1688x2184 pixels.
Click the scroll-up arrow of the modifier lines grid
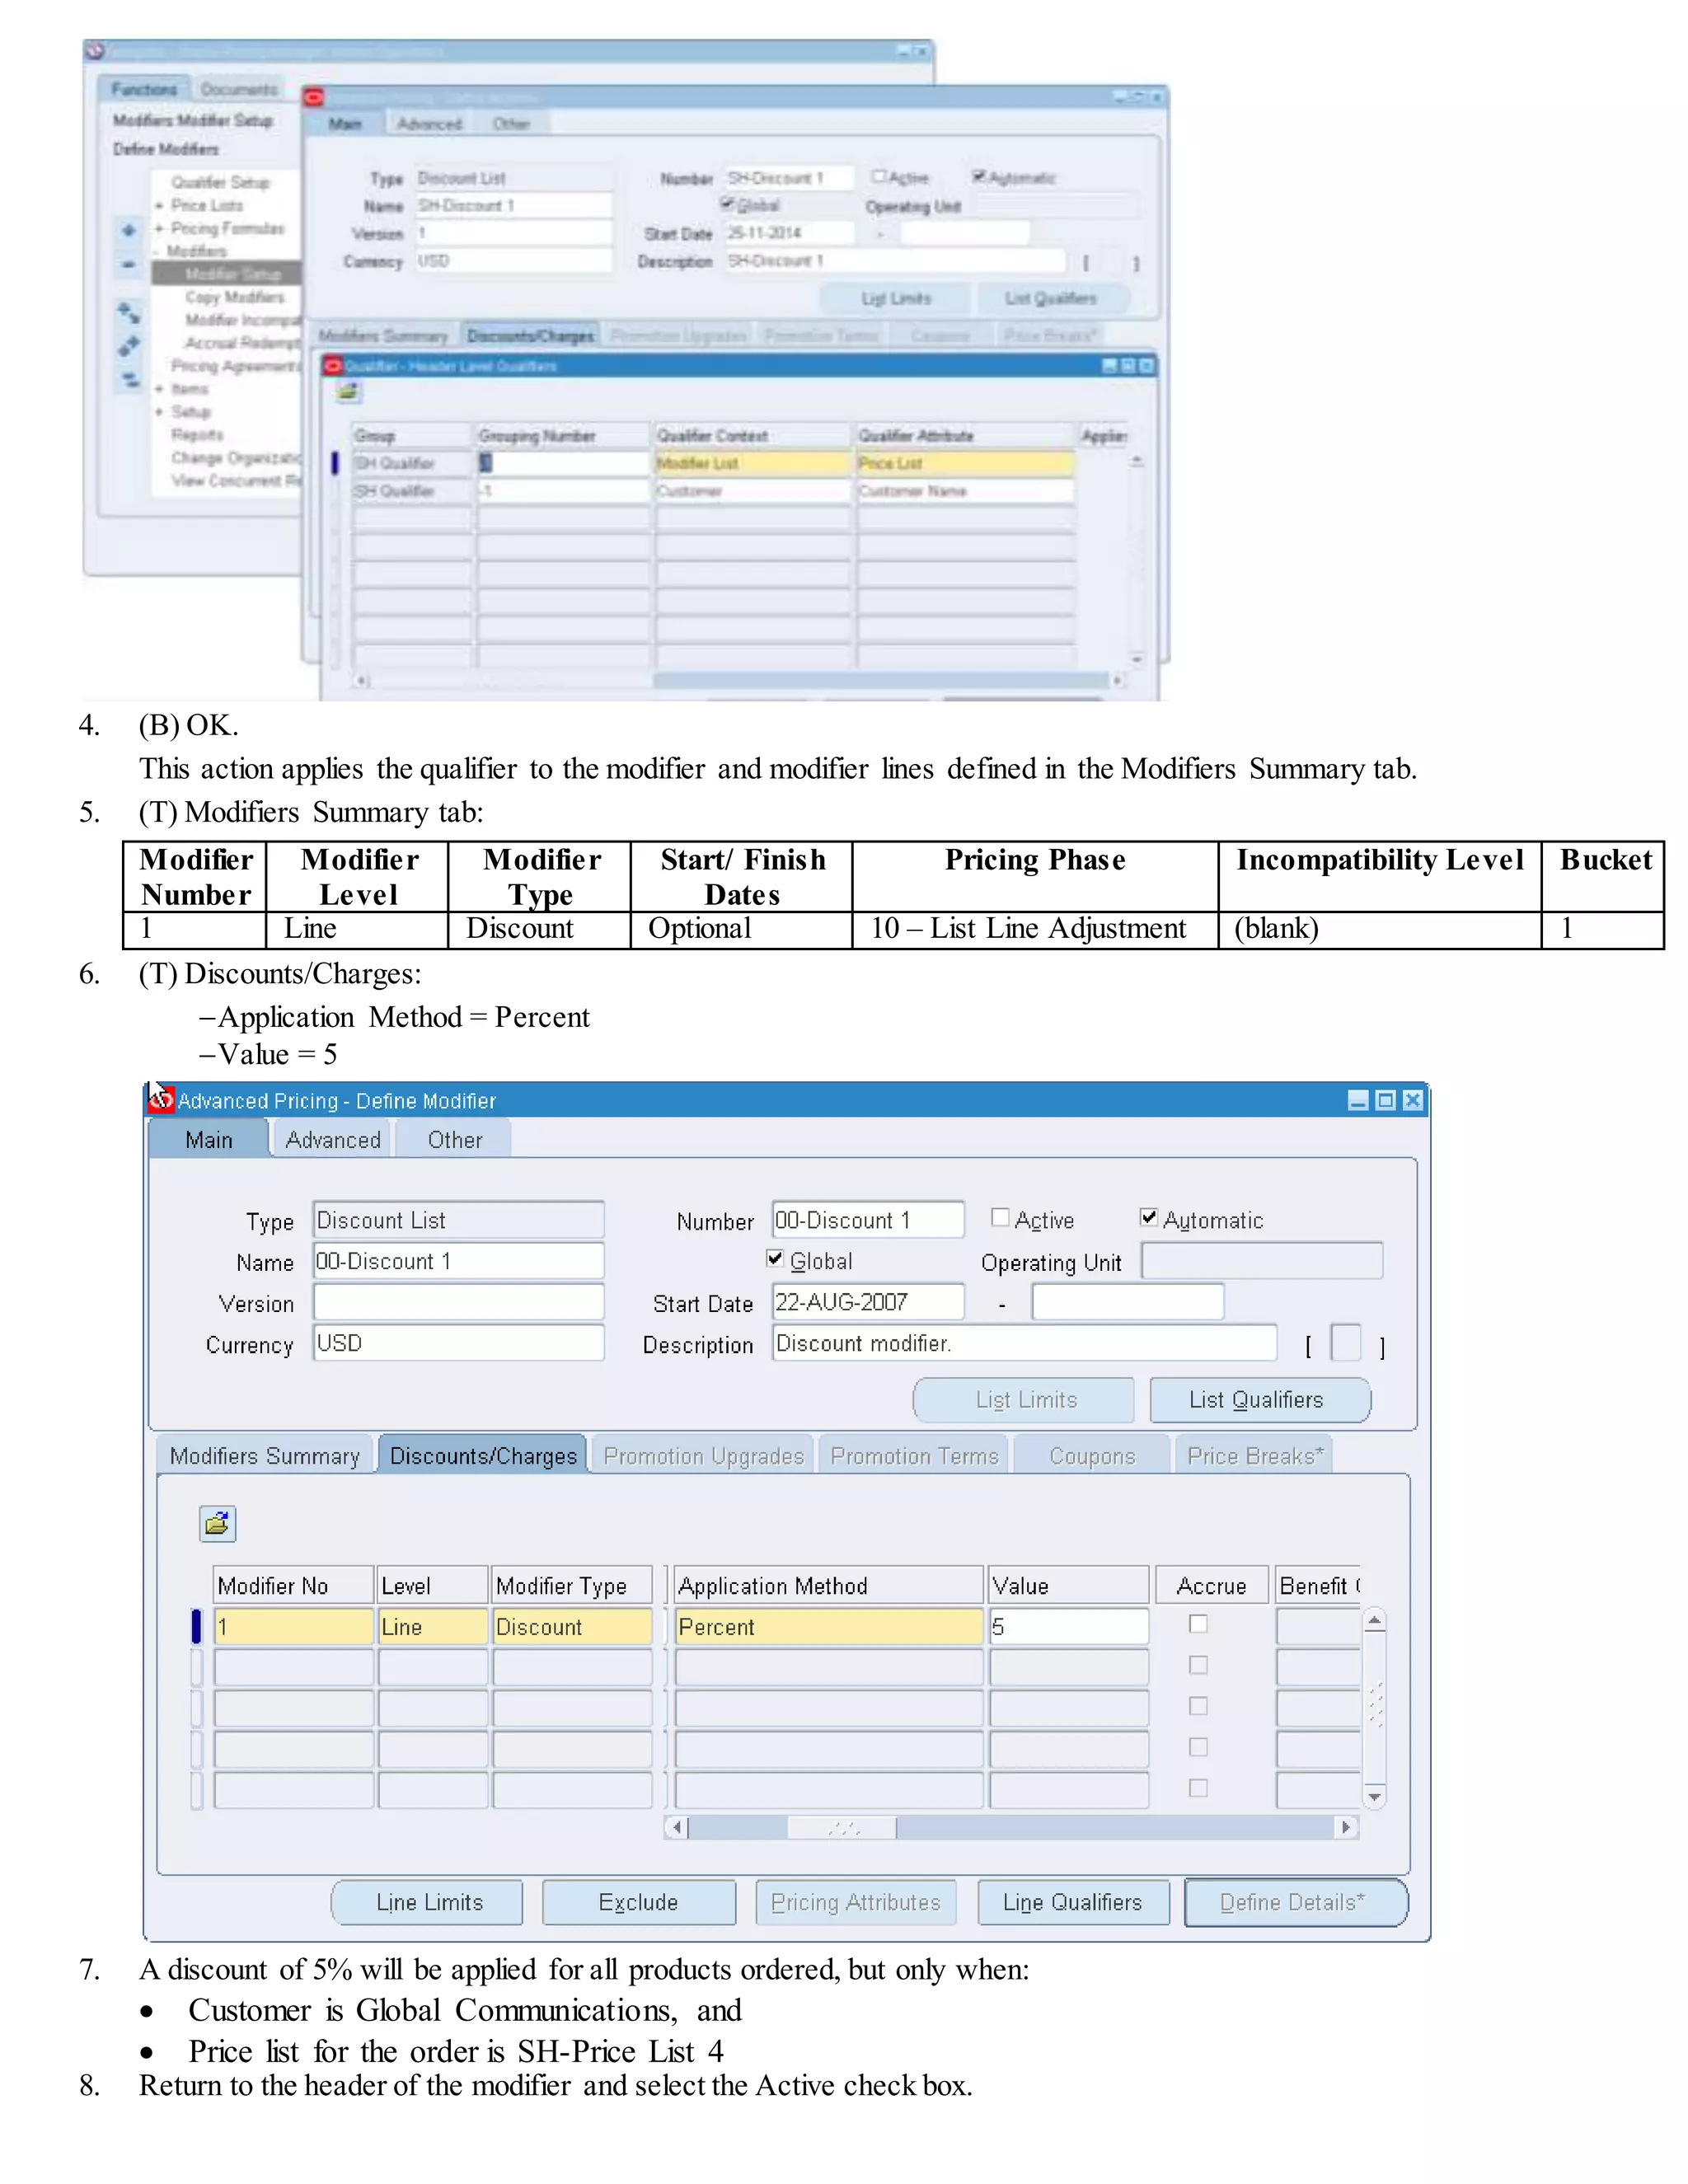tap(1375, 1622)
